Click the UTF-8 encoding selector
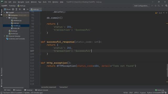Image resolution: width=168 pixels, height=94 pixels. (136, 93)
